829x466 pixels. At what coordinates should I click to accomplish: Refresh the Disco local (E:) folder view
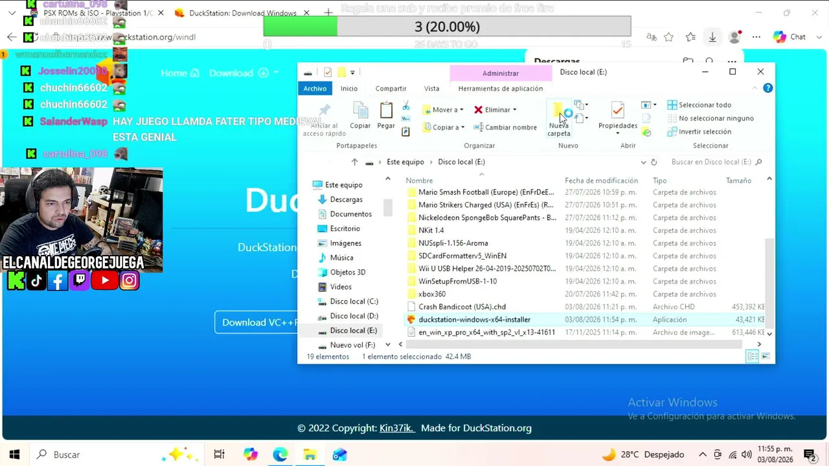click(653, 162)
